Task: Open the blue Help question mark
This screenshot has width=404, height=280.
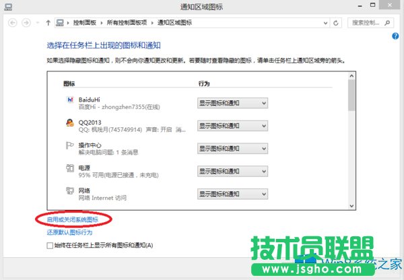Action: click(x=395, y=36)
